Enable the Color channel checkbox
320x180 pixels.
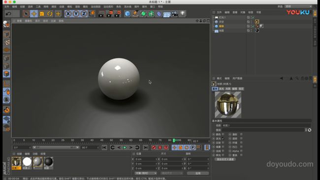click(x=223, y=134)
